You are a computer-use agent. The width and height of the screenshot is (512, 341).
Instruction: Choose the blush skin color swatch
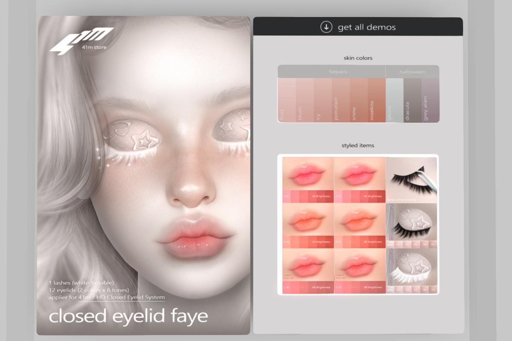305,101
